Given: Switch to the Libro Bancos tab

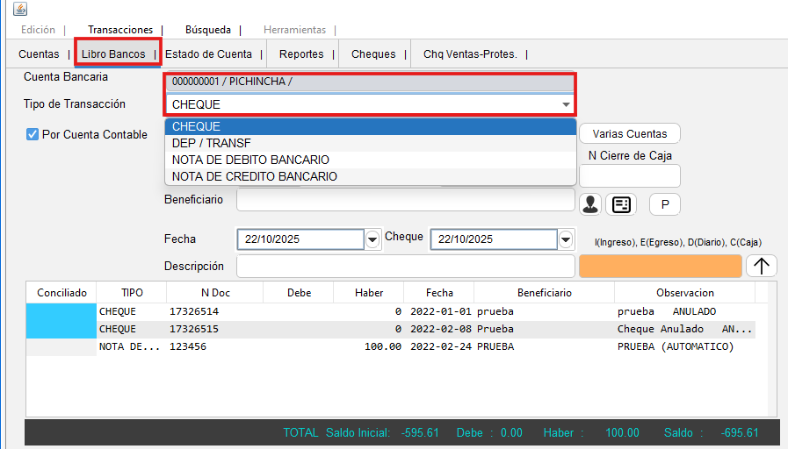Looking at the screenshot, I should click(113, 54).
